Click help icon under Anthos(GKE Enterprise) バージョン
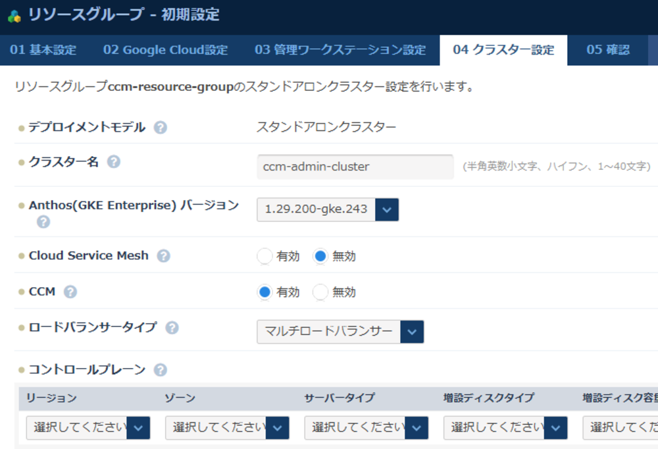Screen dimensions: 658x449 (x=43, y=222)
